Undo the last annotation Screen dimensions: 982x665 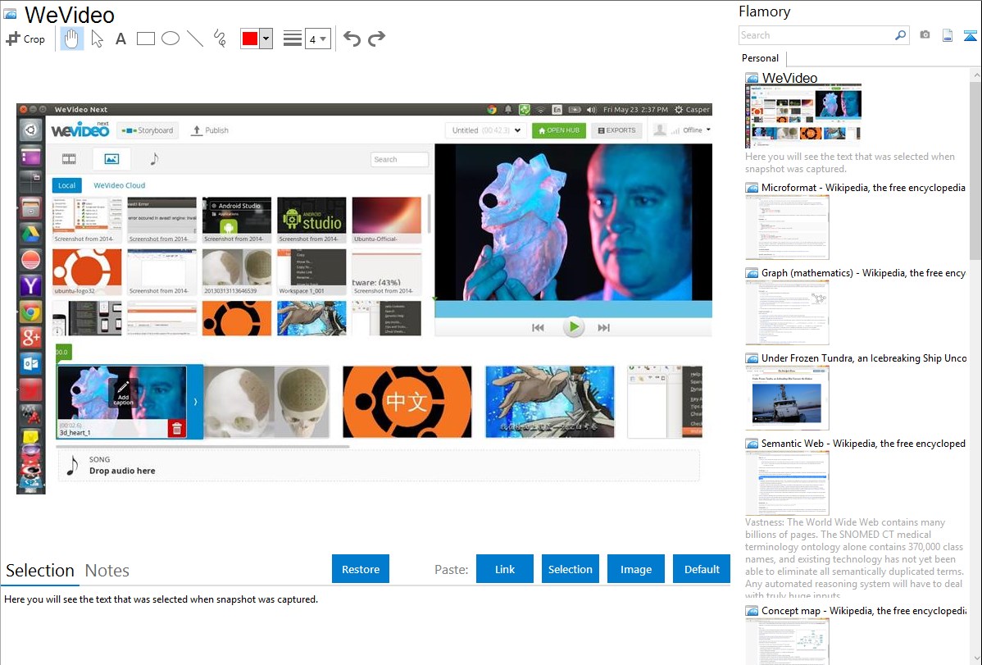click(x=352, y=39)
